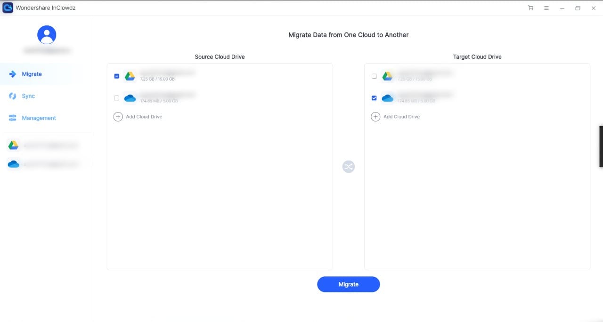
Task: Check Google Drive checkbox in Target panel
Action: [374, 76]
